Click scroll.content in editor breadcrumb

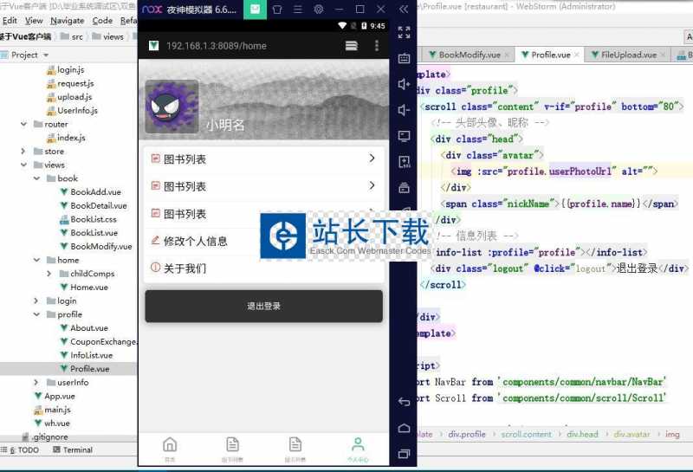(526, 435)
